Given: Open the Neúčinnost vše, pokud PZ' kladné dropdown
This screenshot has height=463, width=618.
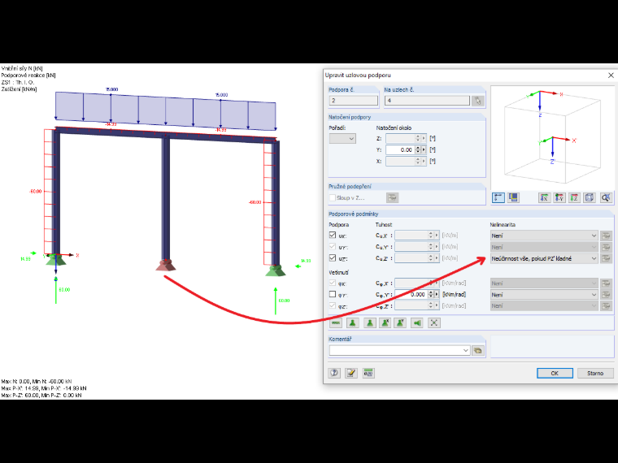Looking at the screenshot, I should 544,258.
